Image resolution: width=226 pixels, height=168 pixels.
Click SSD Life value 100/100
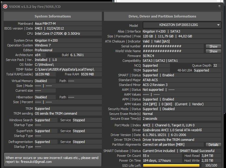pyautogui.click(x=211, y=165)
